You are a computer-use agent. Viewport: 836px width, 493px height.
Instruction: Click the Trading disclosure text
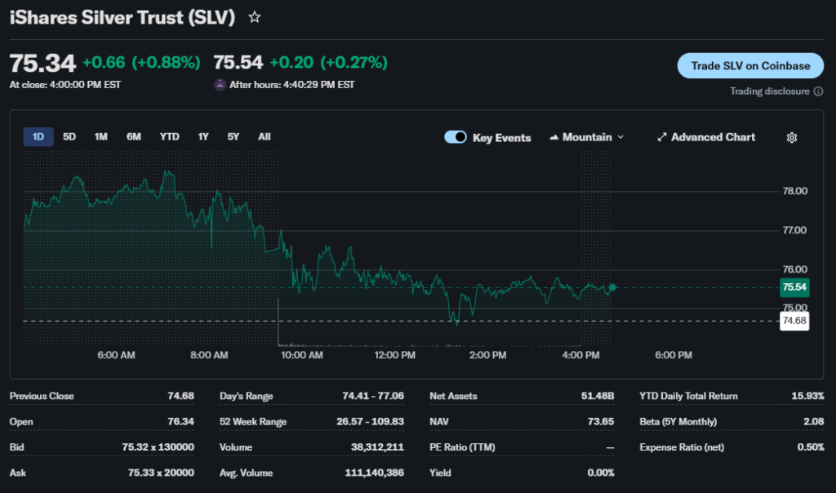[770, 91]
